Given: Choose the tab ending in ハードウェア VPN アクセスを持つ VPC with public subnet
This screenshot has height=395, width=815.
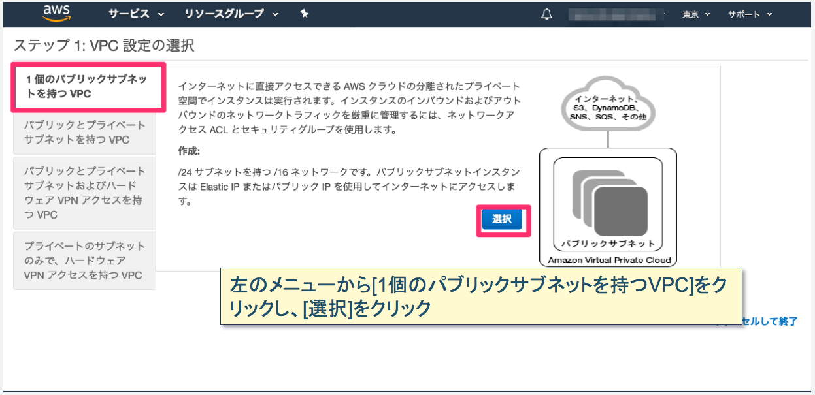Looking at the screenshot, I should coord(84,193).
